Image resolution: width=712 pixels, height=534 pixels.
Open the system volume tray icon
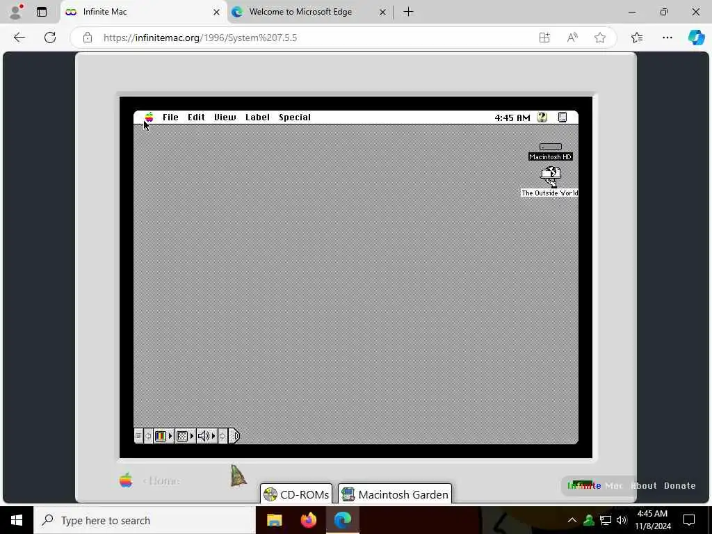coord(622,520)
